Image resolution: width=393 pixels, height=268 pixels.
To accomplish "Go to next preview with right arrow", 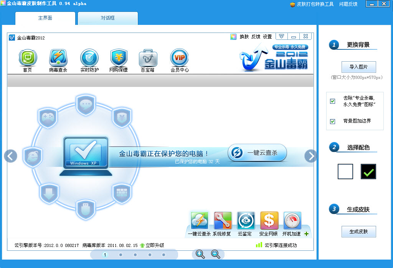I will 311,156.
